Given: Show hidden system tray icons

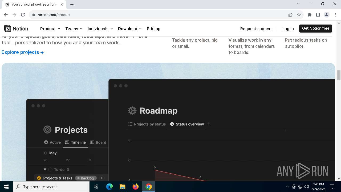Looking at the screenshot, I should [287, 187].
